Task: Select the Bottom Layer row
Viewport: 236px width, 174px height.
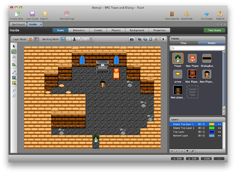Action: (196, 136)
